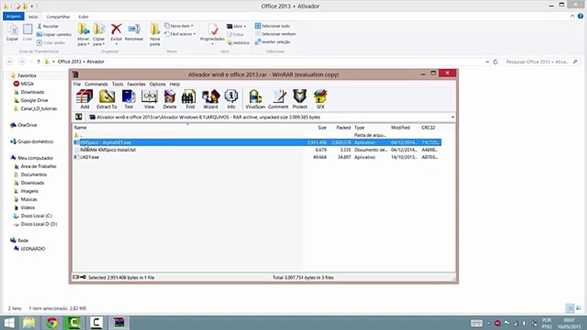Viewport: 587px width, 330px height.
Task: Open File Explorer from the taskbar
Action: [x=29, y=323]
